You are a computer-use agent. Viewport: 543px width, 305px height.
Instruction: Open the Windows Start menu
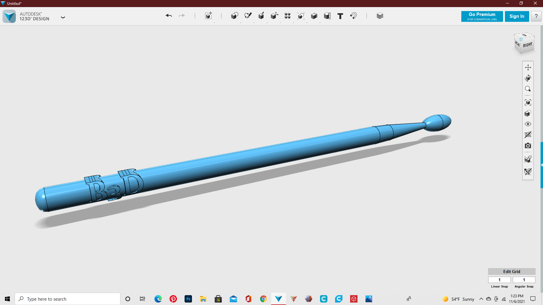tap(7, 299)
